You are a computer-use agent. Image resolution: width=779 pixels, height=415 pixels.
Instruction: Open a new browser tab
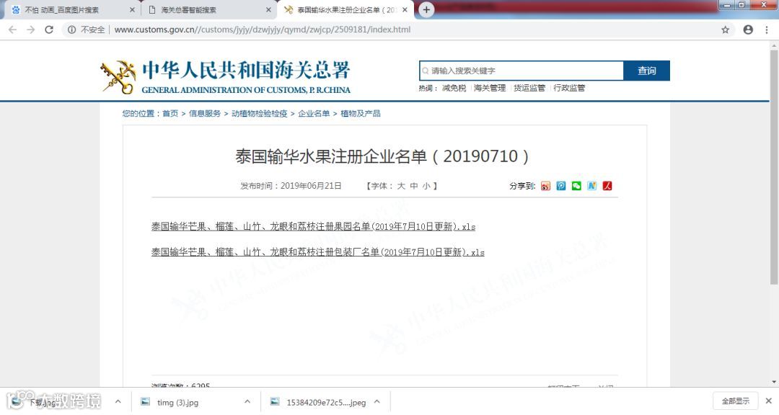(426, 9)
